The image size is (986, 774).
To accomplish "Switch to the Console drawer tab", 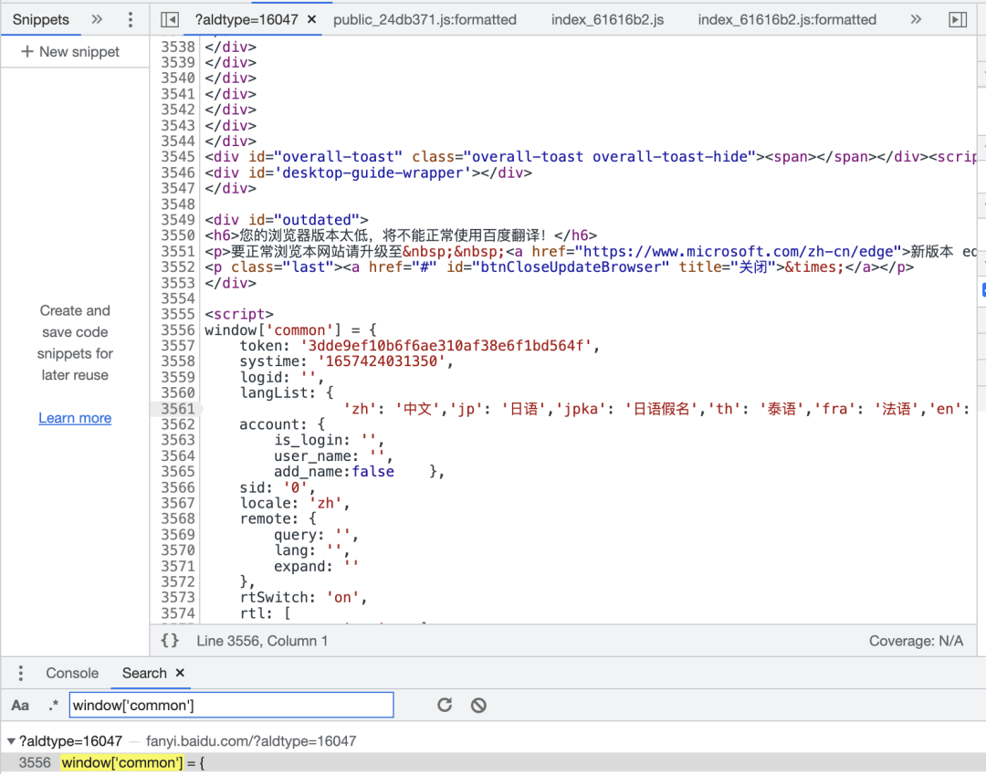I will pyautogui.click(x=72, y=673).
